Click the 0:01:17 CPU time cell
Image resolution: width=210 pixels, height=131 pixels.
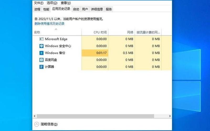point(95,53)
